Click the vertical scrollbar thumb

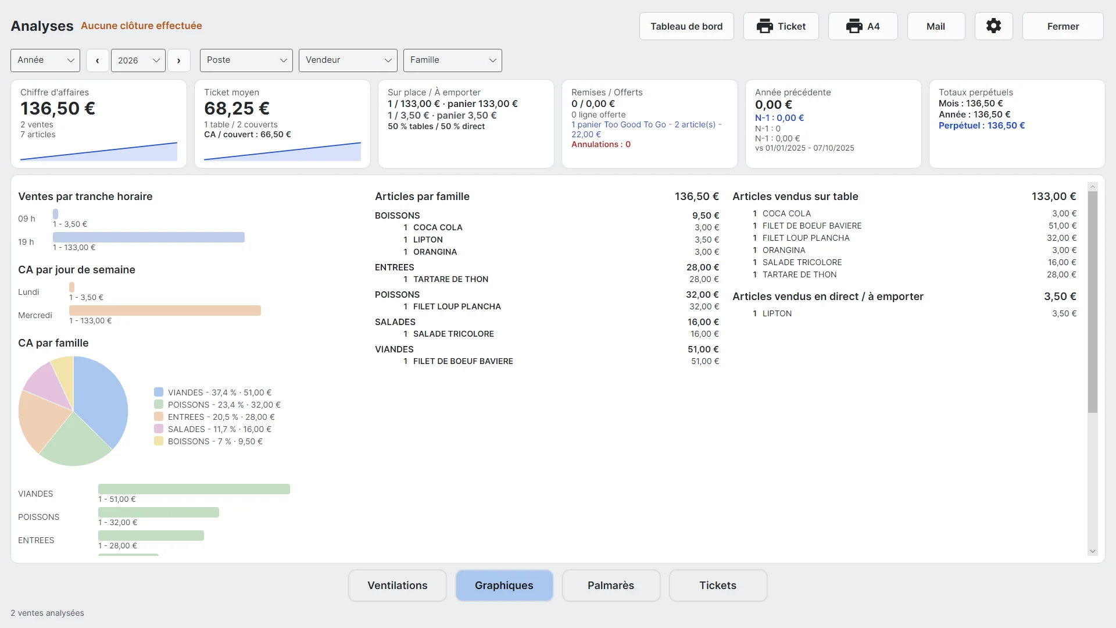click(x=1093, y=302)
